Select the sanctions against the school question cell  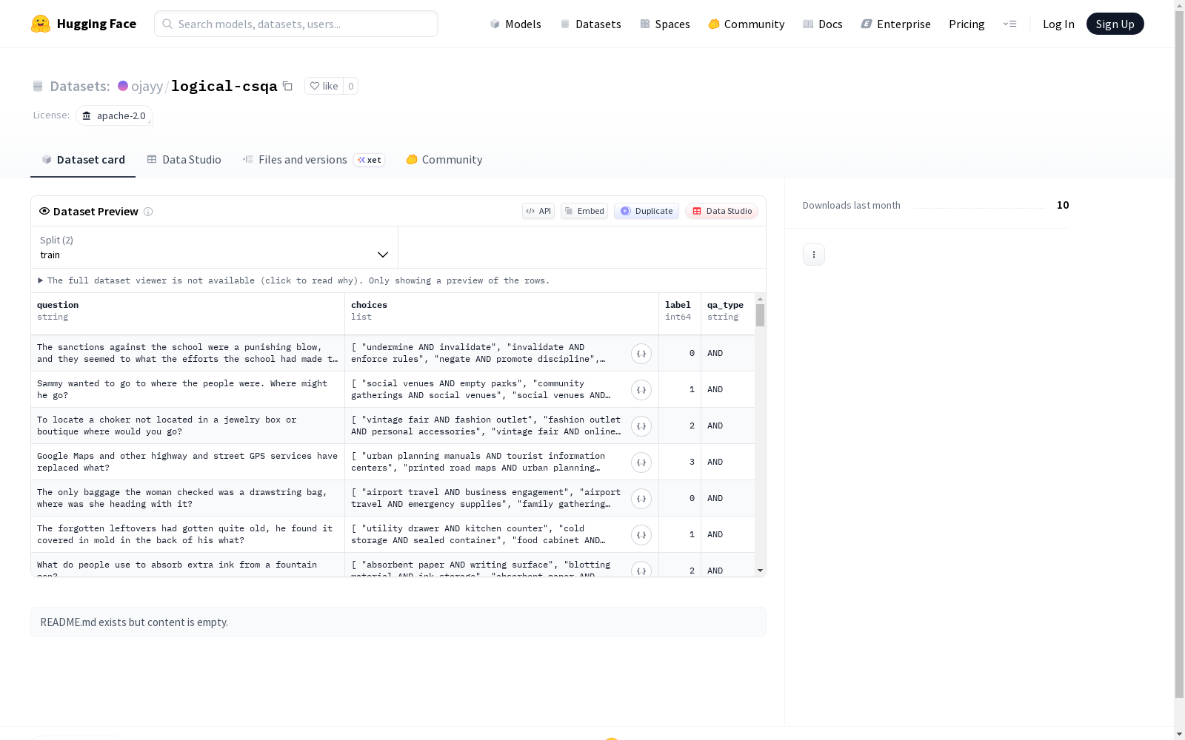(x=188, y=353)
